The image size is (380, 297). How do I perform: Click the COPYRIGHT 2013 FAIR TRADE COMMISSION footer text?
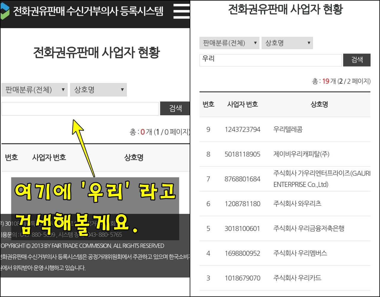(82, 246)
